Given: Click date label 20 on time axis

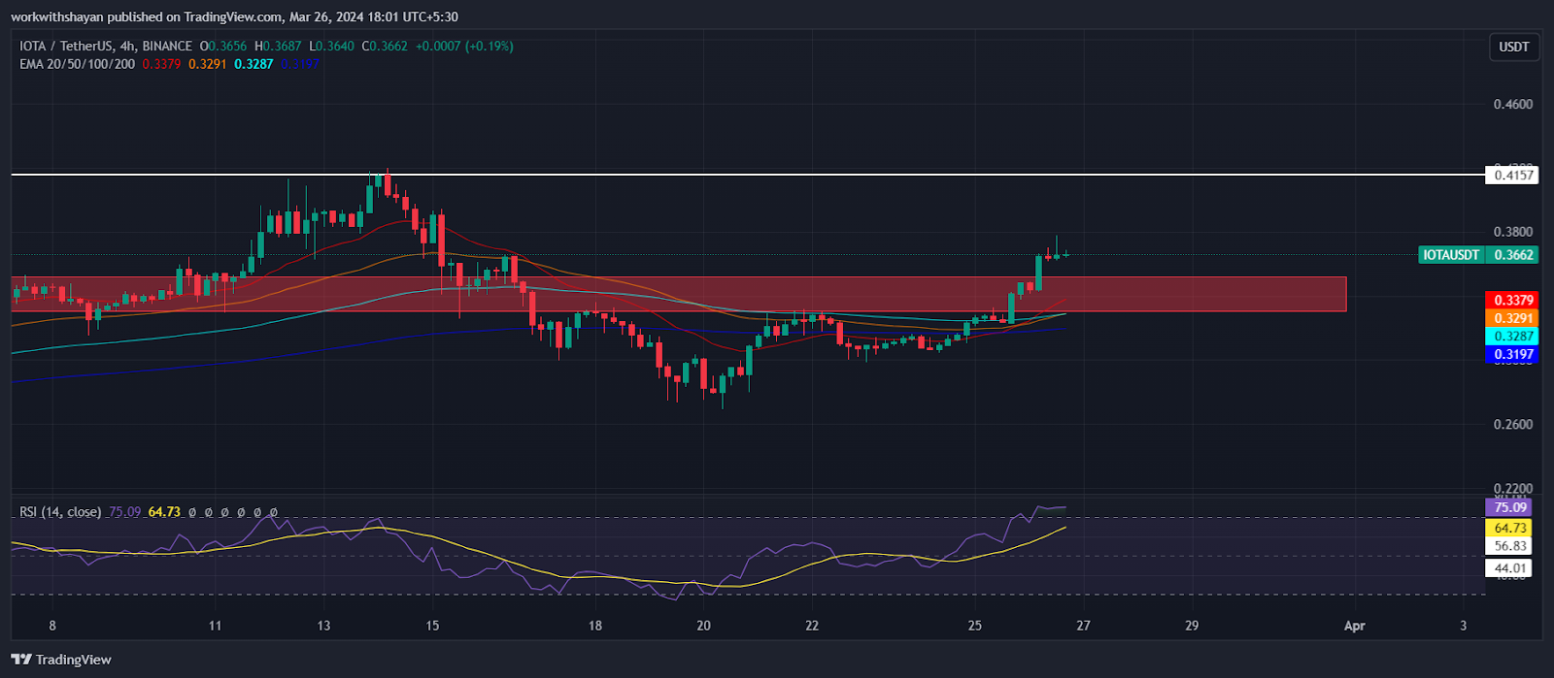Looking at the screenshot, I should click(x=704, y=626).
